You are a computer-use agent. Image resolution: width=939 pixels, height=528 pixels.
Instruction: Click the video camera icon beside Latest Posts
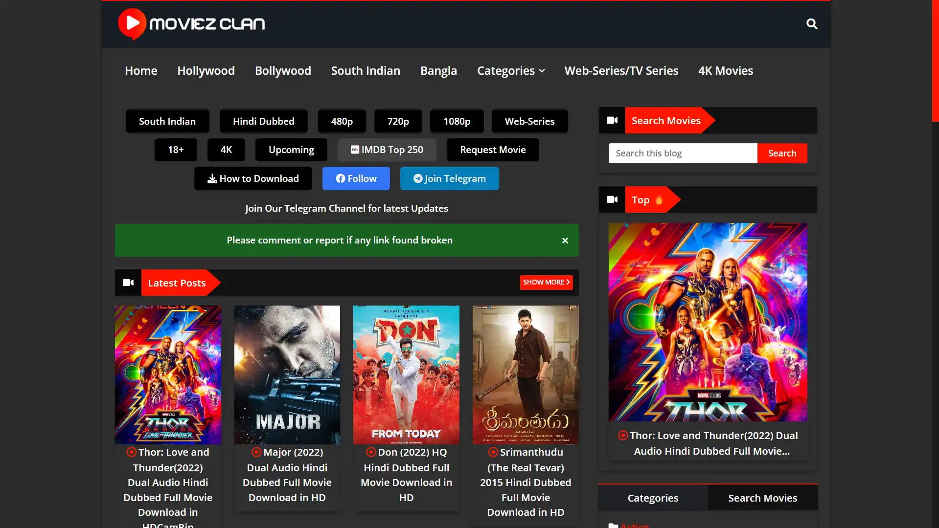(x=128, y=283)
